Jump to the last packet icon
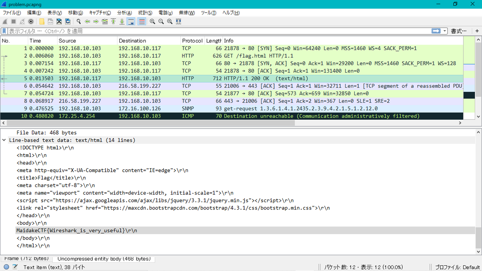Screen dimensions: 482x271 [x=122, y=21]
